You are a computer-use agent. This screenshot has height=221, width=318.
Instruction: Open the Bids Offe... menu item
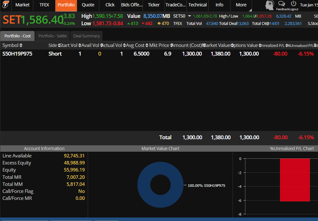(x=132, y=5)
